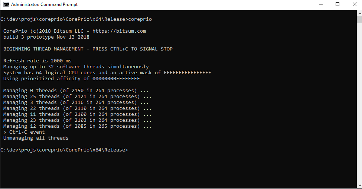Click at the final command prompt cursor
Image resolution: width=362 pixels, height=189 pixels.
tap(130, 150)
